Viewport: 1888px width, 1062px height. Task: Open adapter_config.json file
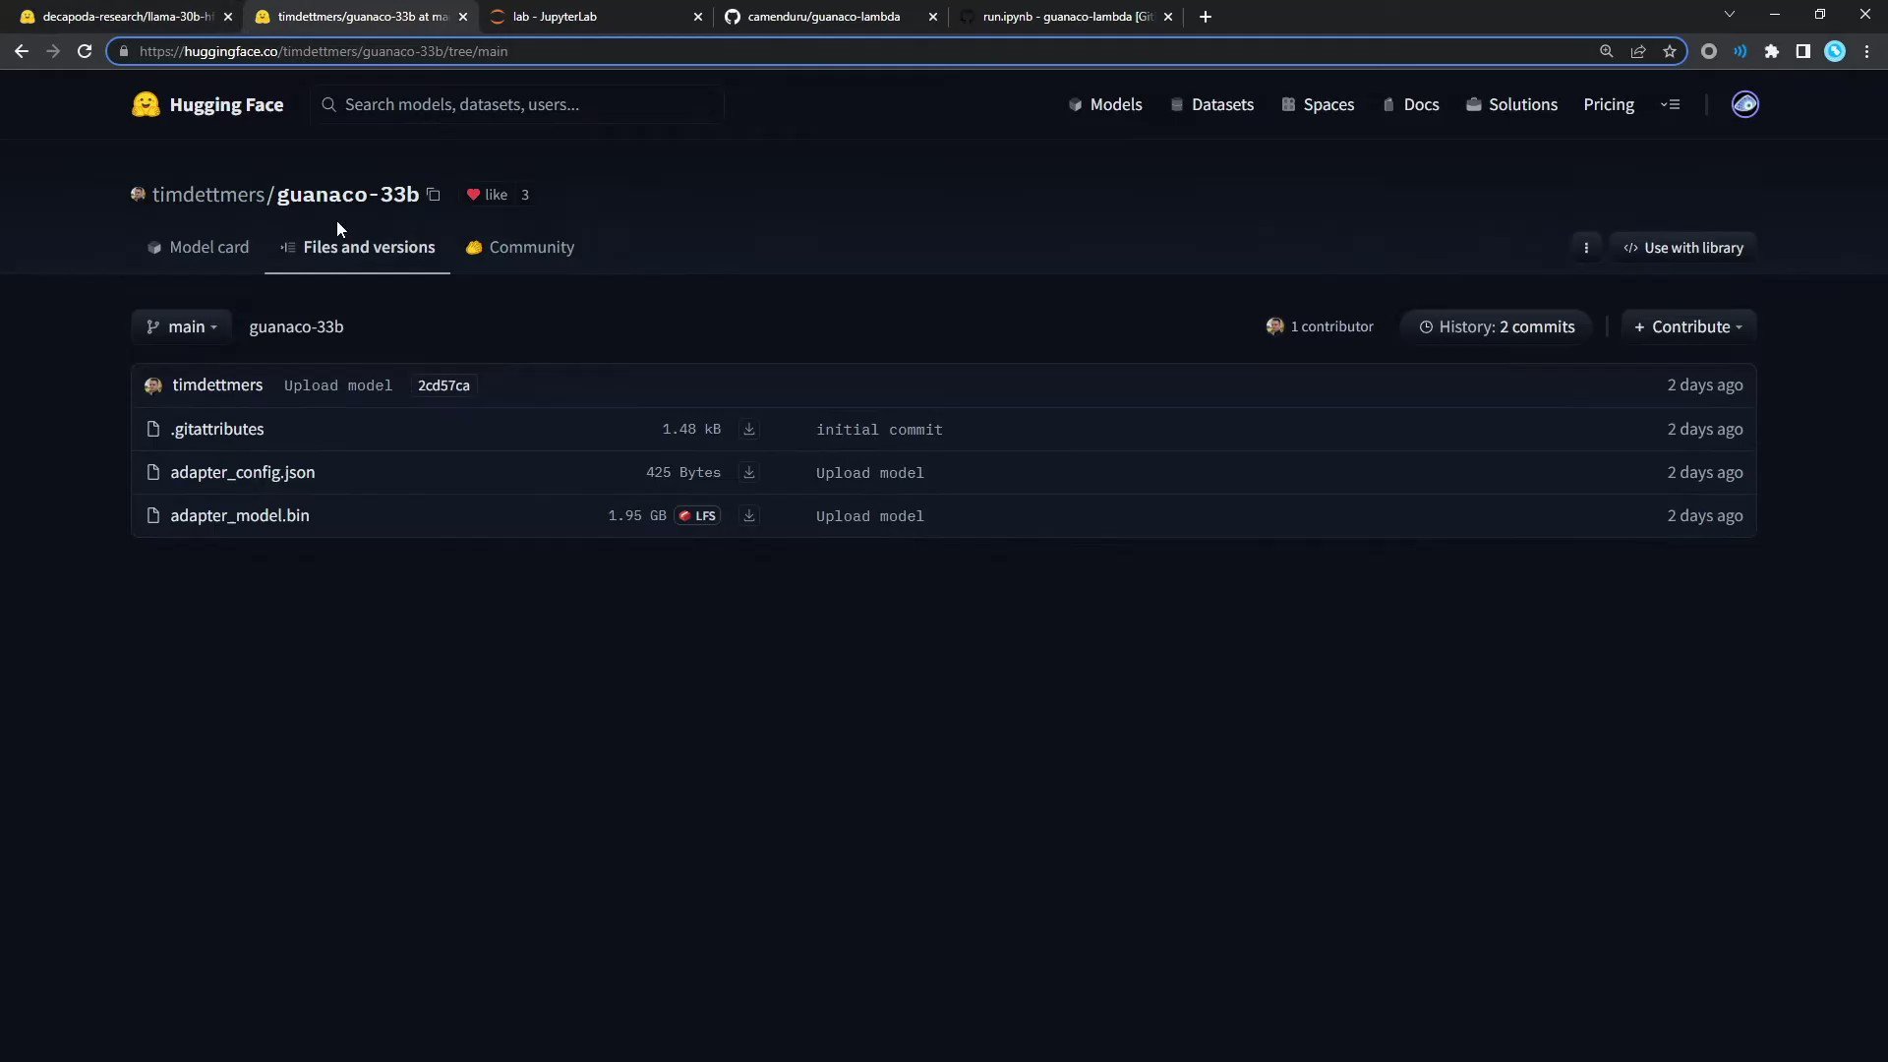click(x=243, y=472)
